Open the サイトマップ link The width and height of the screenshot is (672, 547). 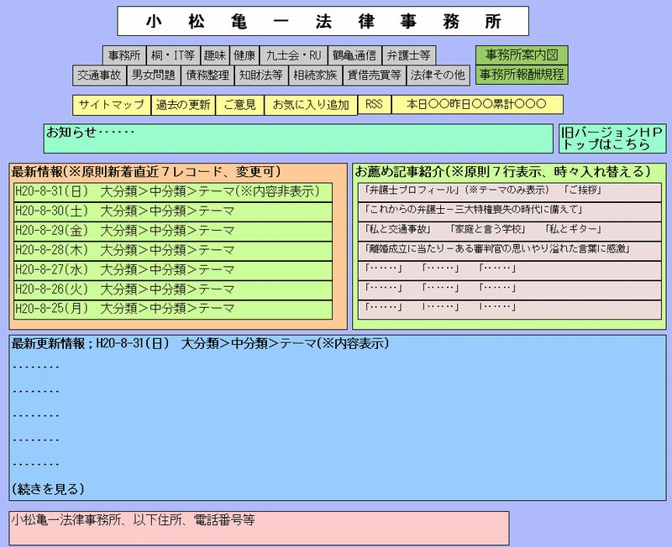click(112, 105)
